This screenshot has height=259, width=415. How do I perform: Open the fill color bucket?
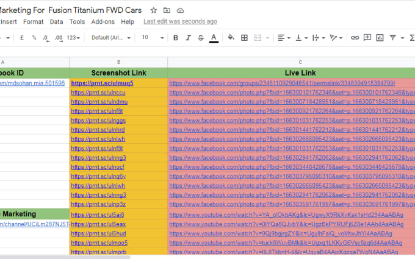[x=231, y=38]
